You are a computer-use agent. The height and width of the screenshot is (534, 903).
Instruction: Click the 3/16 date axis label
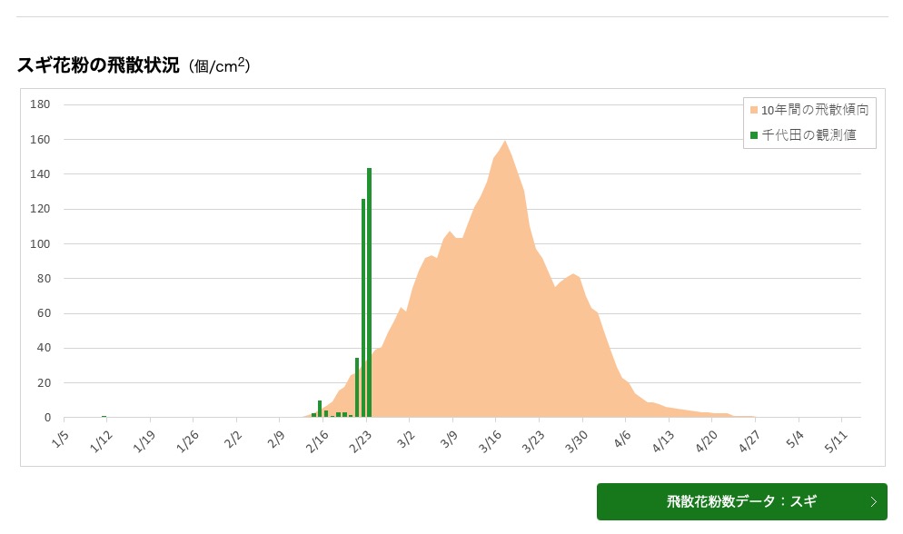(x=491, y=442)
